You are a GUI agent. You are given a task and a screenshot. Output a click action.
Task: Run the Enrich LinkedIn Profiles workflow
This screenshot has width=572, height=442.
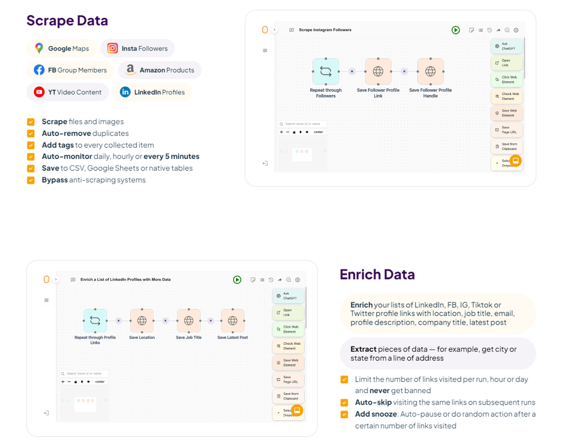(237, 280)
